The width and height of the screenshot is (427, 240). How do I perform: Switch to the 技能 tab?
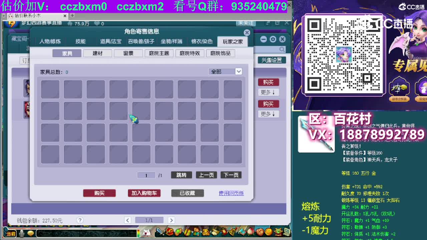point(80,41)
